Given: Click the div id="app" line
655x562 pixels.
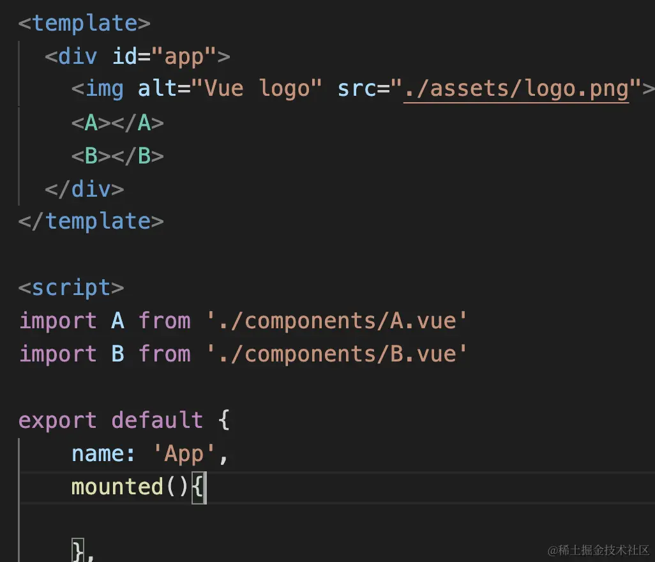Looking at the screenshot, I should point(137,56).
